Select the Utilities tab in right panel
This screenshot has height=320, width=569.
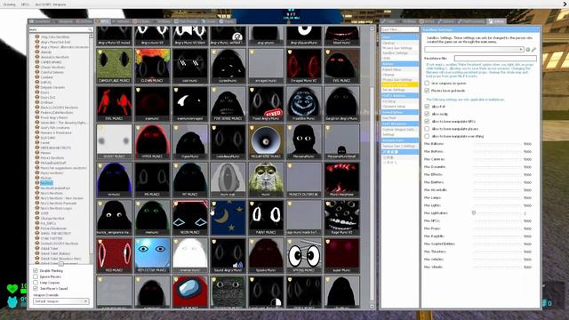(x=496, y=21)
